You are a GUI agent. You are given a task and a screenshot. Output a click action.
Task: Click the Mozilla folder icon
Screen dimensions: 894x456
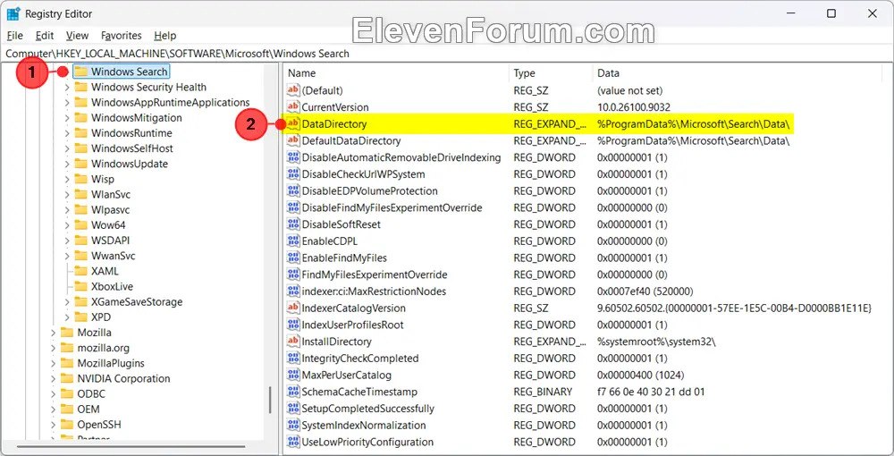coord(67,333)
